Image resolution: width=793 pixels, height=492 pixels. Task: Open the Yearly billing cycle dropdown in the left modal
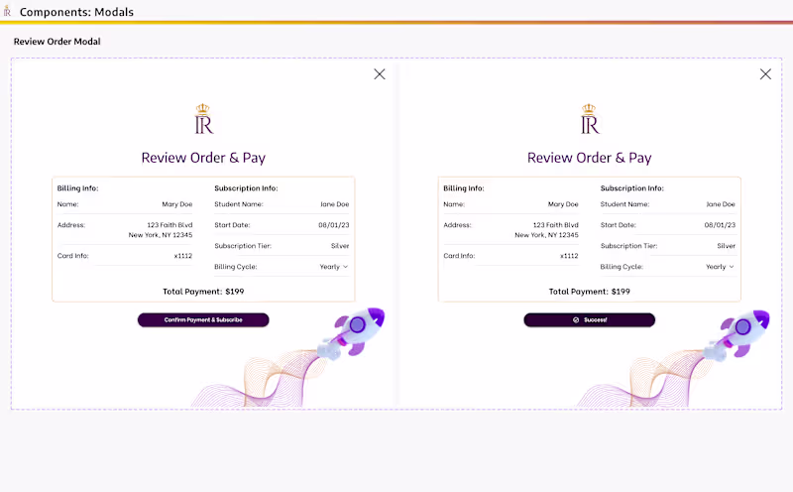click(x=334, y=267)
